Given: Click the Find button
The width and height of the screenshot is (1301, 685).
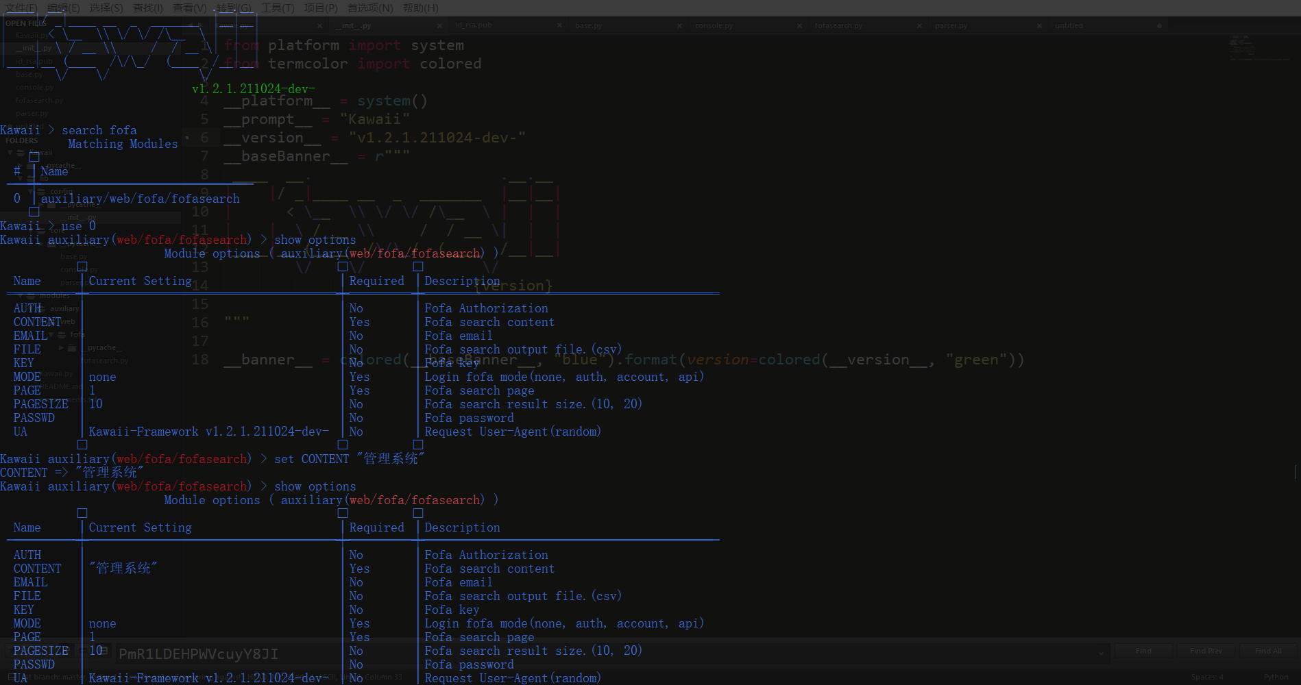Looking at the screenshot, I should point(1143,651).
